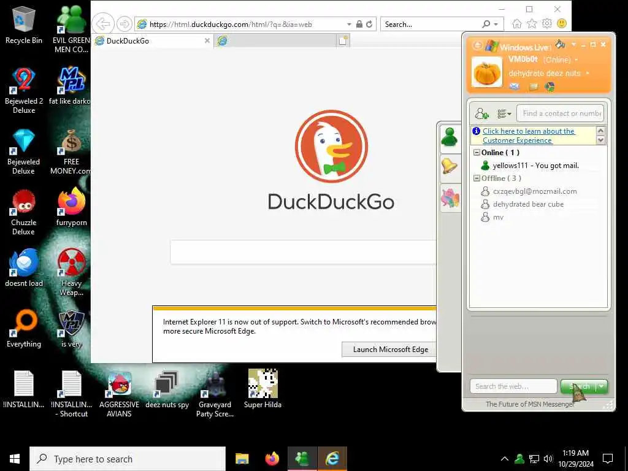Click the duckduckgo.com address bar

(240, 25)
